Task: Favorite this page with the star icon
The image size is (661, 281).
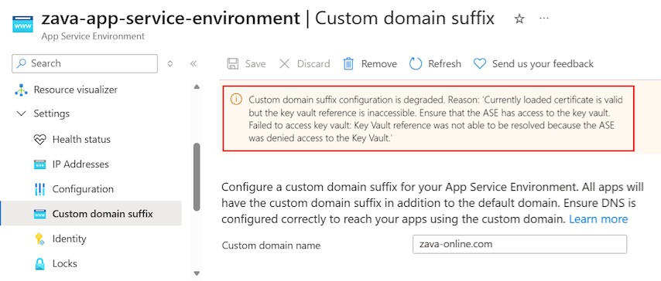Action: (519, 19)
